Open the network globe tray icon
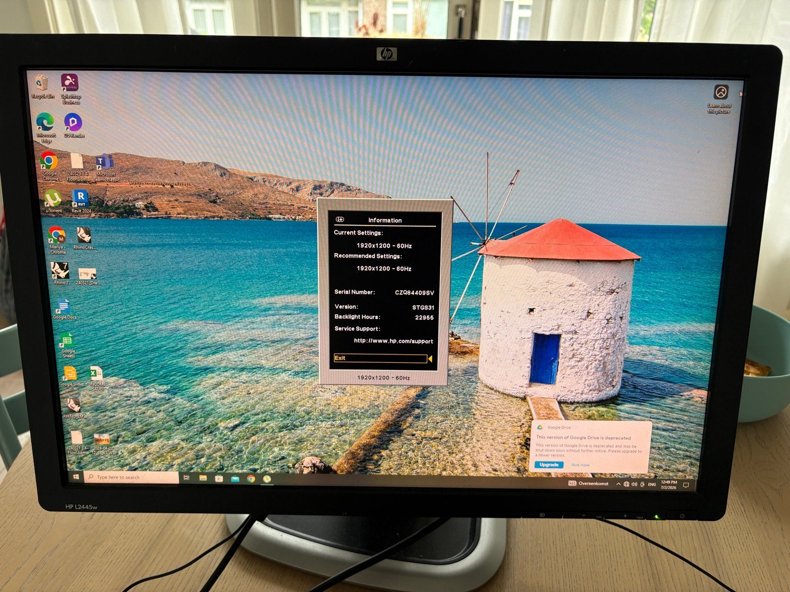790x592 pixels. pyautogui.click(x=626, y=484)
